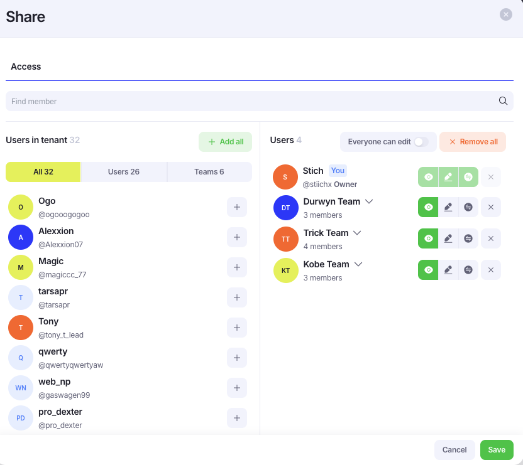Image resolution: width=523 pixels, height=465 pixels.
Task: Click the KT avatar of Kobe Team
Action: point(286,270)
